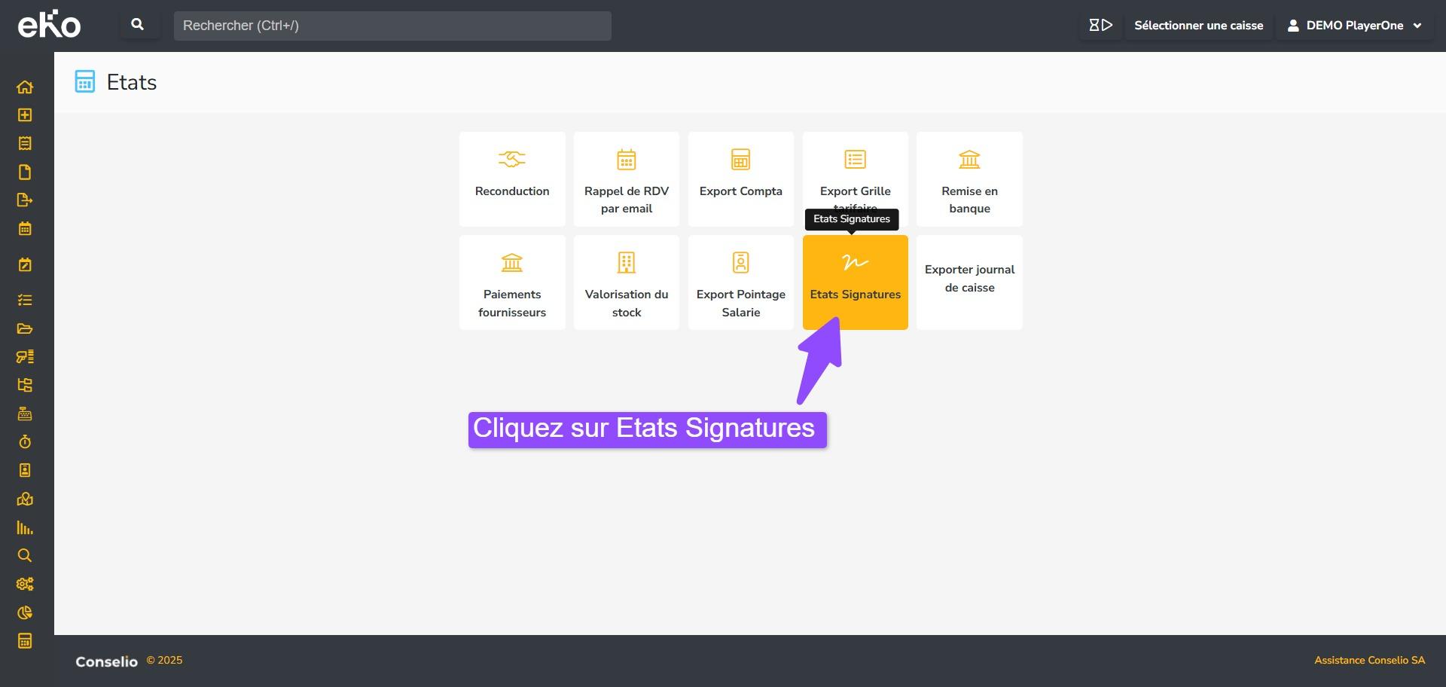Follow the Assistance Conselio SA link
The image size is (1446, 687).
coord(1369,661)
